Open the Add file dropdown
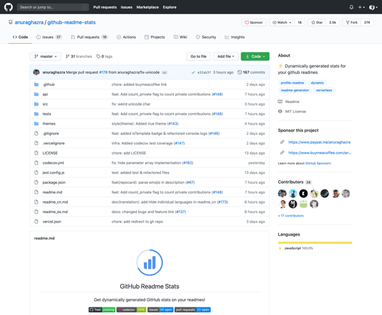382x315 pixels. click(x=225, y=57)
